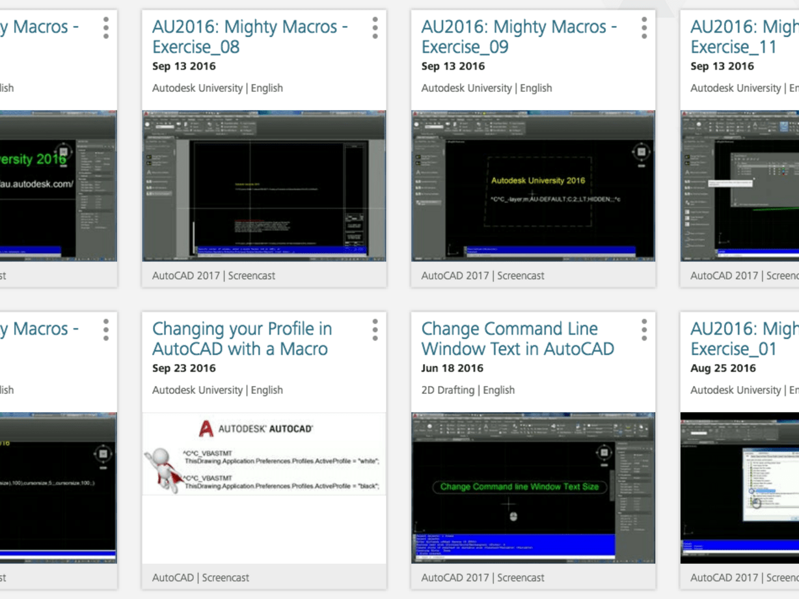
Task: Play the Exercise_08 video thumbnail
Action: click(264, 186)
